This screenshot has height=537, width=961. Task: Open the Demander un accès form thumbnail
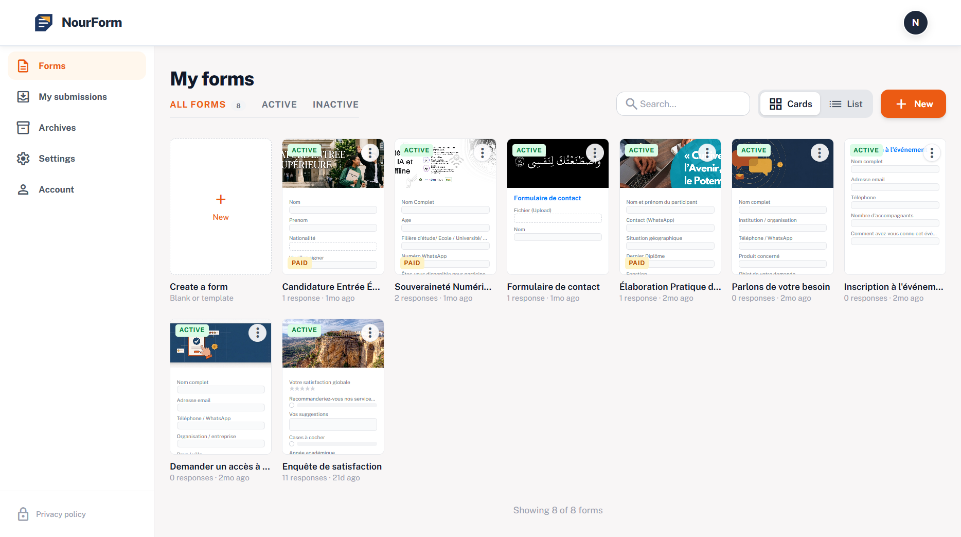point(221,387)
